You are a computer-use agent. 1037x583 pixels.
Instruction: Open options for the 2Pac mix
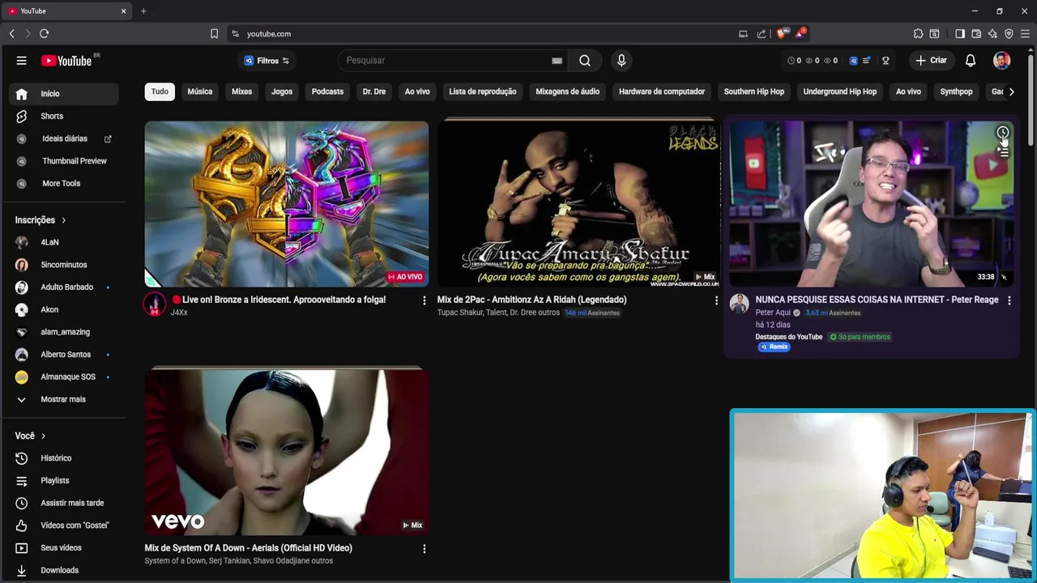pos(716,300)
